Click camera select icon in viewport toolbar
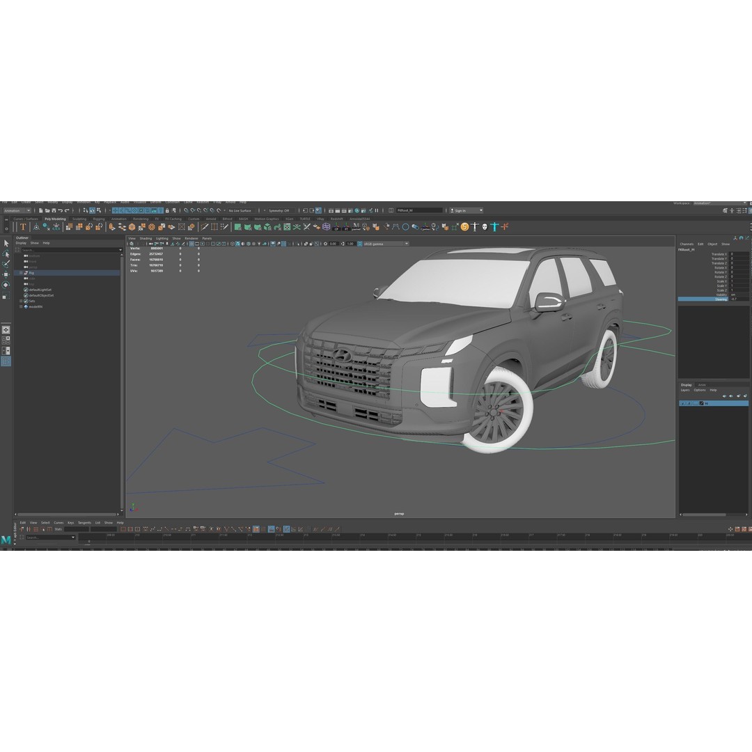 pos(132,244)
